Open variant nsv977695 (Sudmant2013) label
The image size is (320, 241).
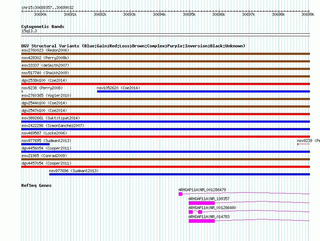[46, 141]
